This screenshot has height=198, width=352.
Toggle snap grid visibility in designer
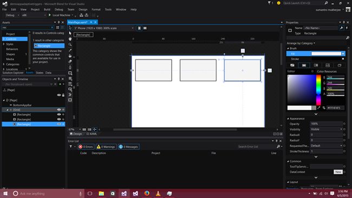click(x=84, y=129)
